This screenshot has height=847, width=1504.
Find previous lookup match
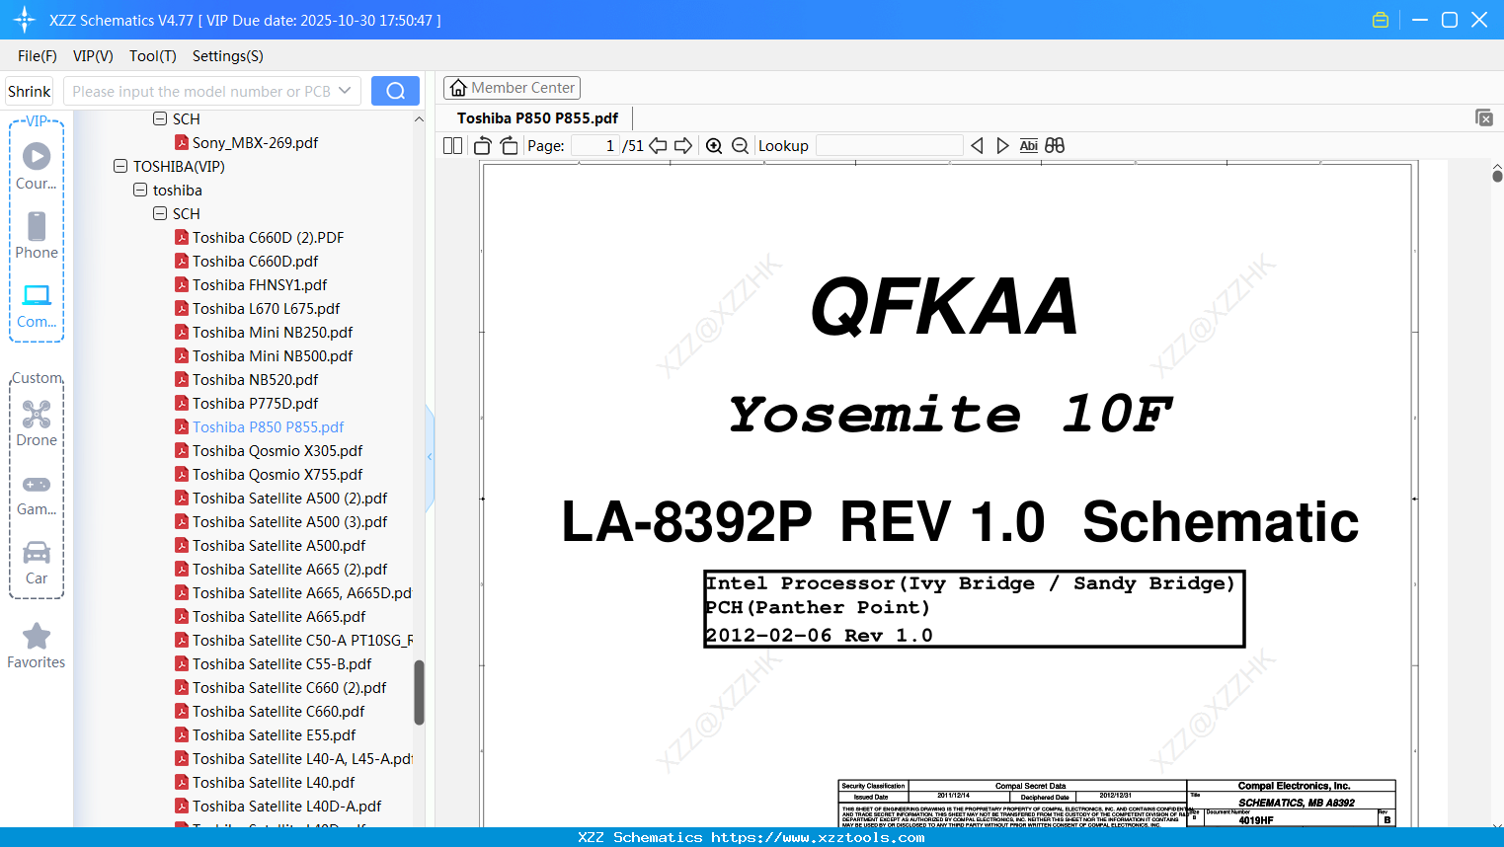click(977, 146)
